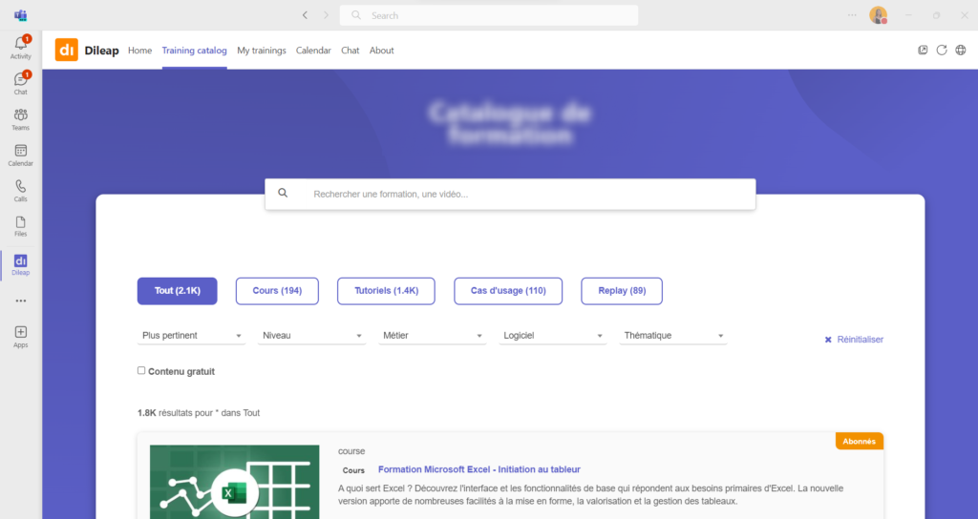Screen dimensions: 978x519
Task: Click the Réinitialiser filters link
Action: pyautogui.click(x=854, y=340)
